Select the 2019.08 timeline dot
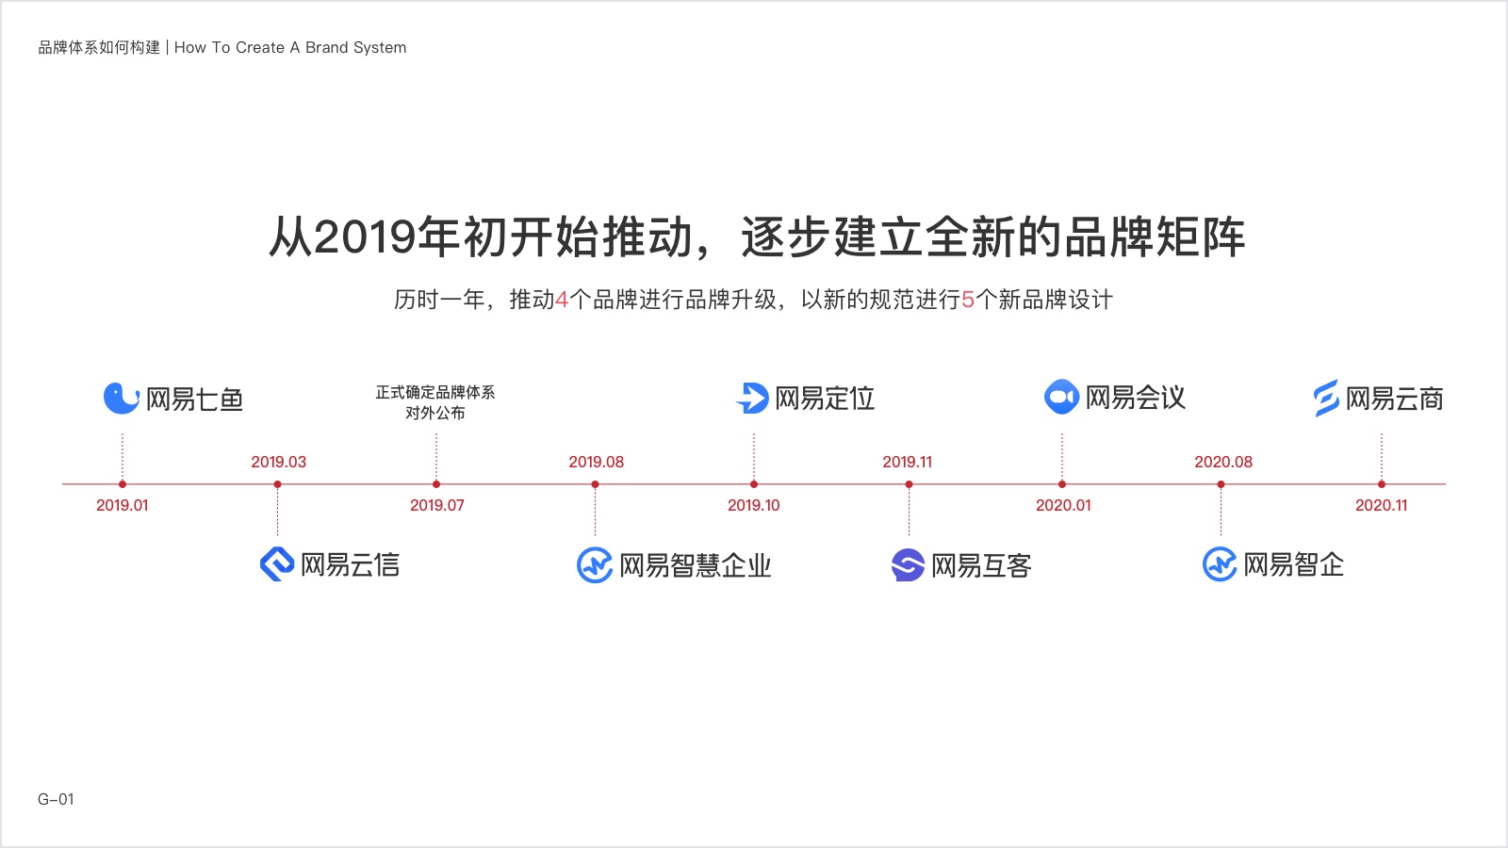Image resolution: width=1508 pixels, height=848 pixels. coord(595,484)
